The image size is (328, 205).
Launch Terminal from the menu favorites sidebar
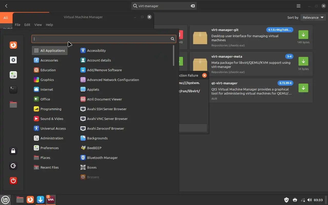point(13,89)
